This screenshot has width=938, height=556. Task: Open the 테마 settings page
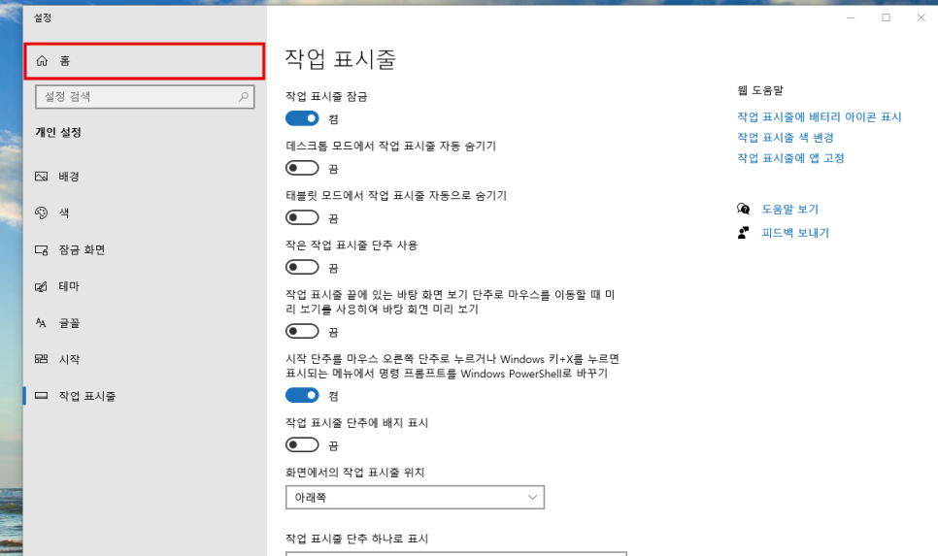click(144, 286)
